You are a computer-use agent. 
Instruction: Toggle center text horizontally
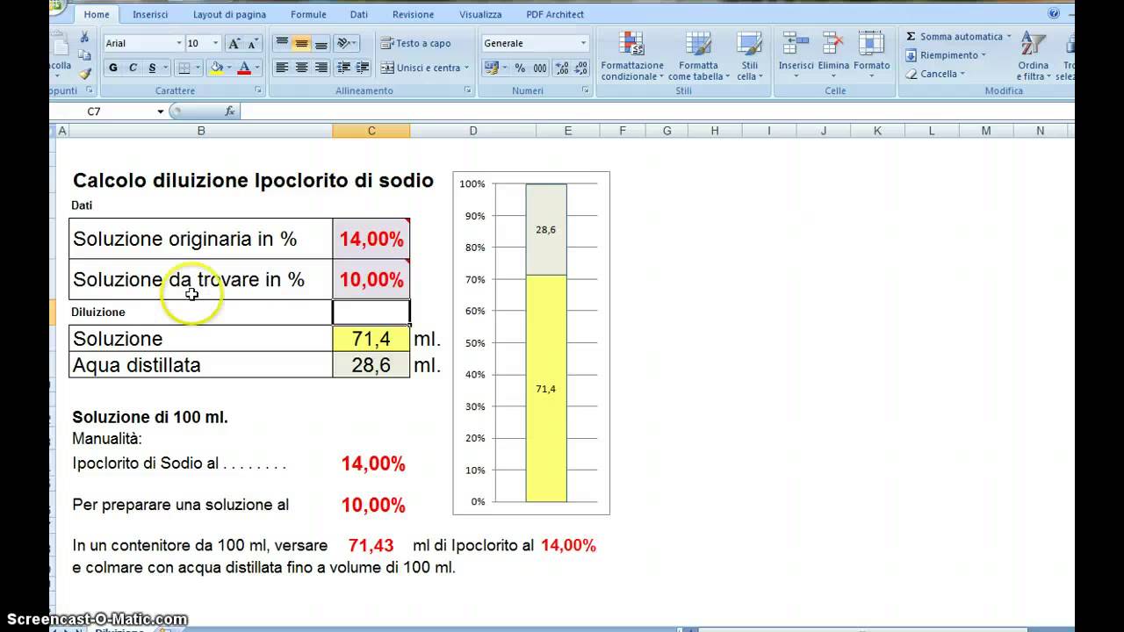[301, 68]
